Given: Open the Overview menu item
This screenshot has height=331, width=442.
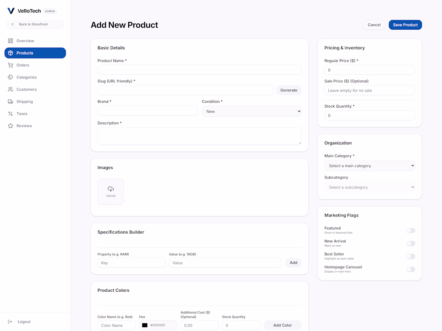Looking at the screenshot, I should point(35,41).
